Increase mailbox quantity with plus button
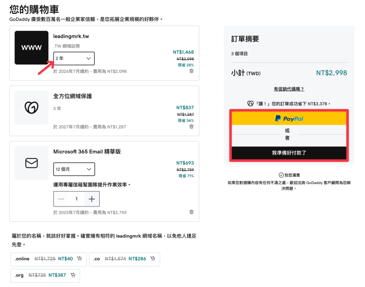Viewport: 365px width, 287px height. pyautogui.click(x=92, y=199)
